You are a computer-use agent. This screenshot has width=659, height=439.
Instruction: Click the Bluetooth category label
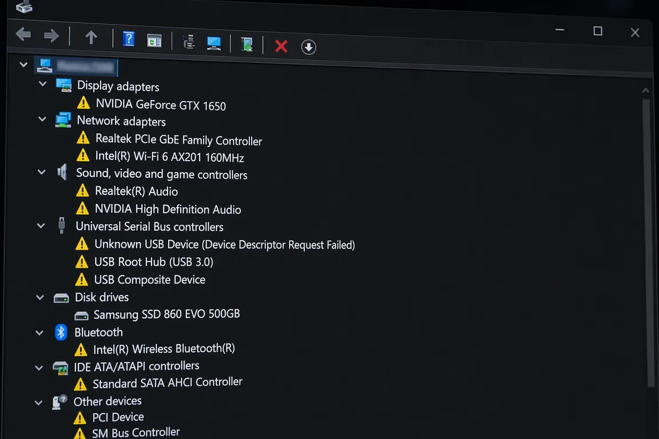[x=98, y=332]
